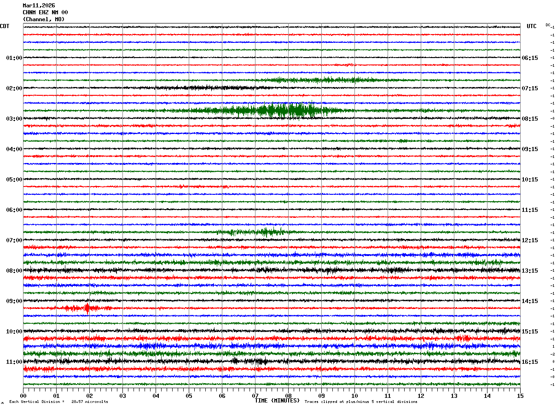
Task: Click the traces clipped footnote text
Action: point(361,402)
